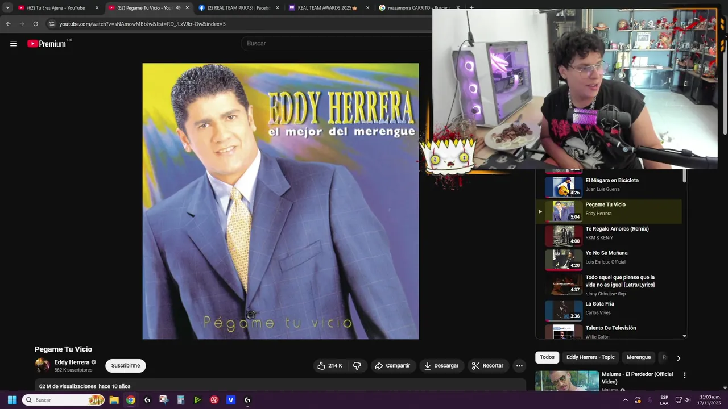Screen dimensions: 728x409
Task: Open Calculator from taskbar
Action: point(181,400)
